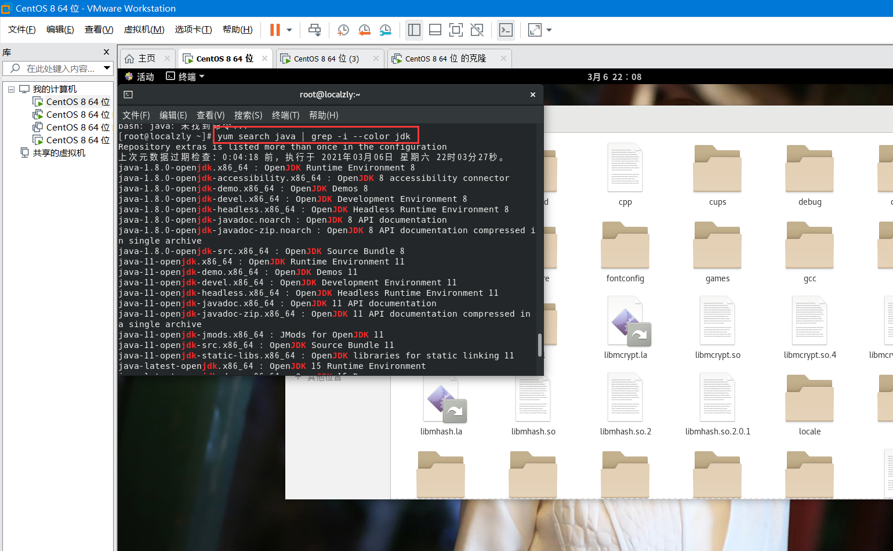This screenshot has width=893, height=551.
Task: Open the terminal 文件(F) menu
Action: (136, 115)
